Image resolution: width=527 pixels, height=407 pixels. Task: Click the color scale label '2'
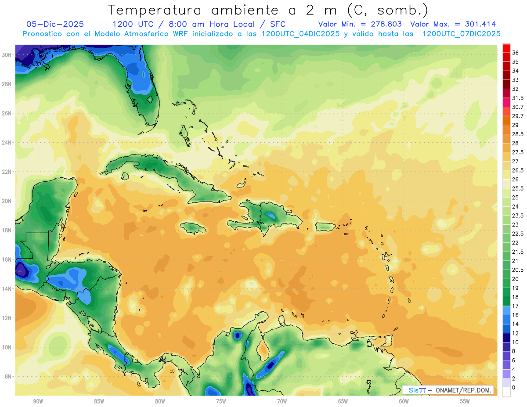(514, 378)
